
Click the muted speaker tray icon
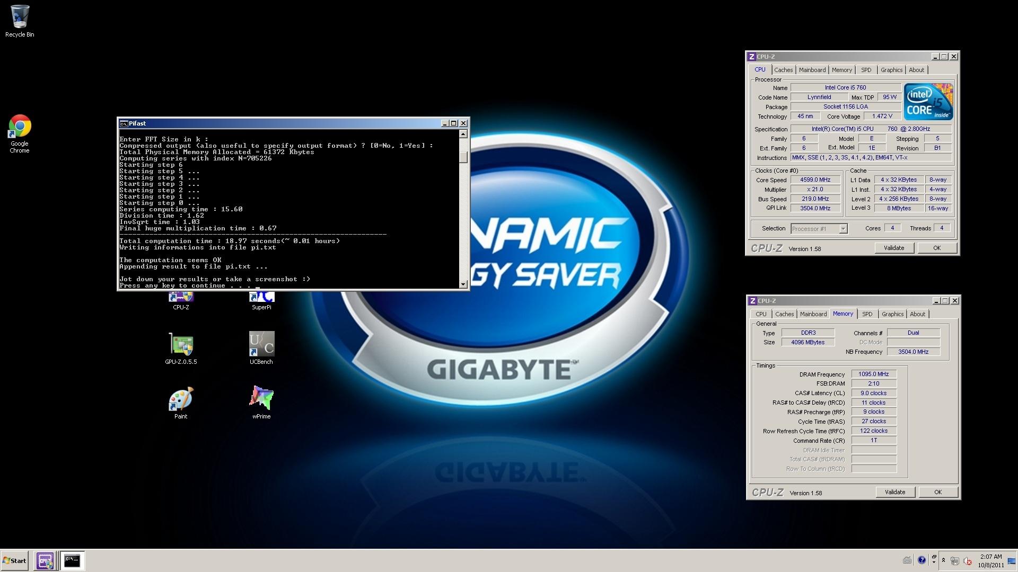968,561
